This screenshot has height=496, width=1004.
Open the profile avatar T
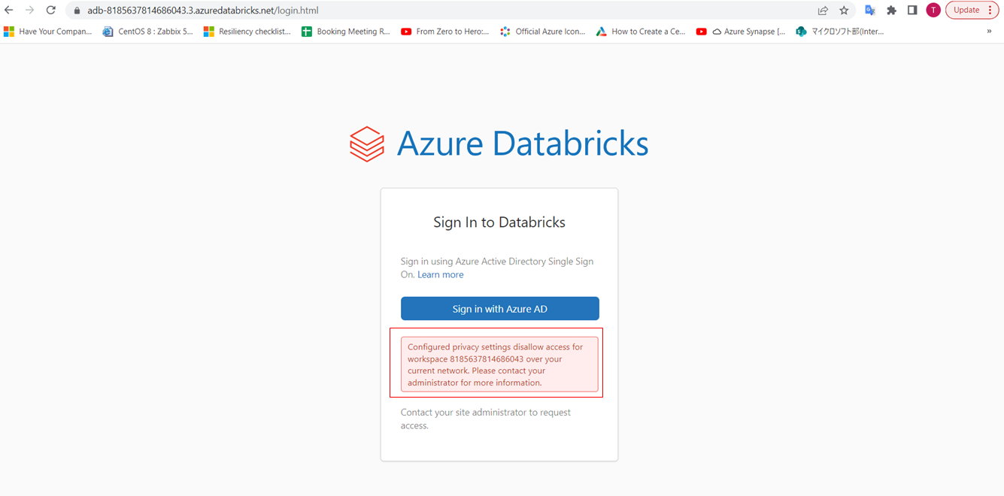coord(933,11)
